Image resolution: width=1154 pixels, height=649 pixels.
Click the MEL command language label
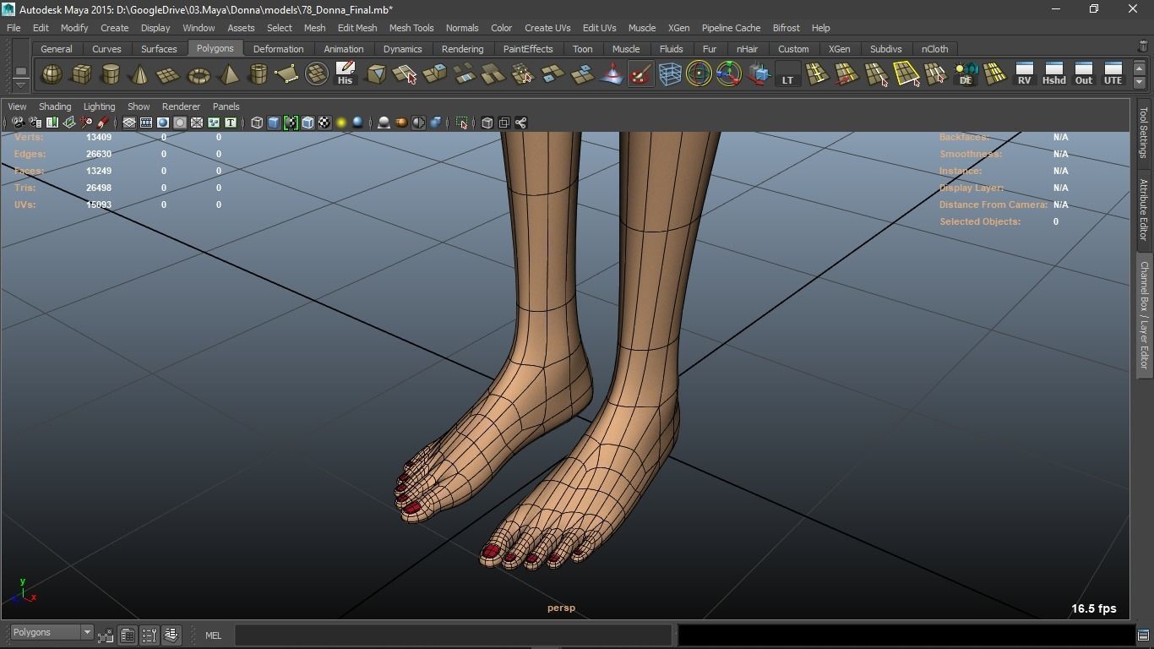click(x=213, y=635)
